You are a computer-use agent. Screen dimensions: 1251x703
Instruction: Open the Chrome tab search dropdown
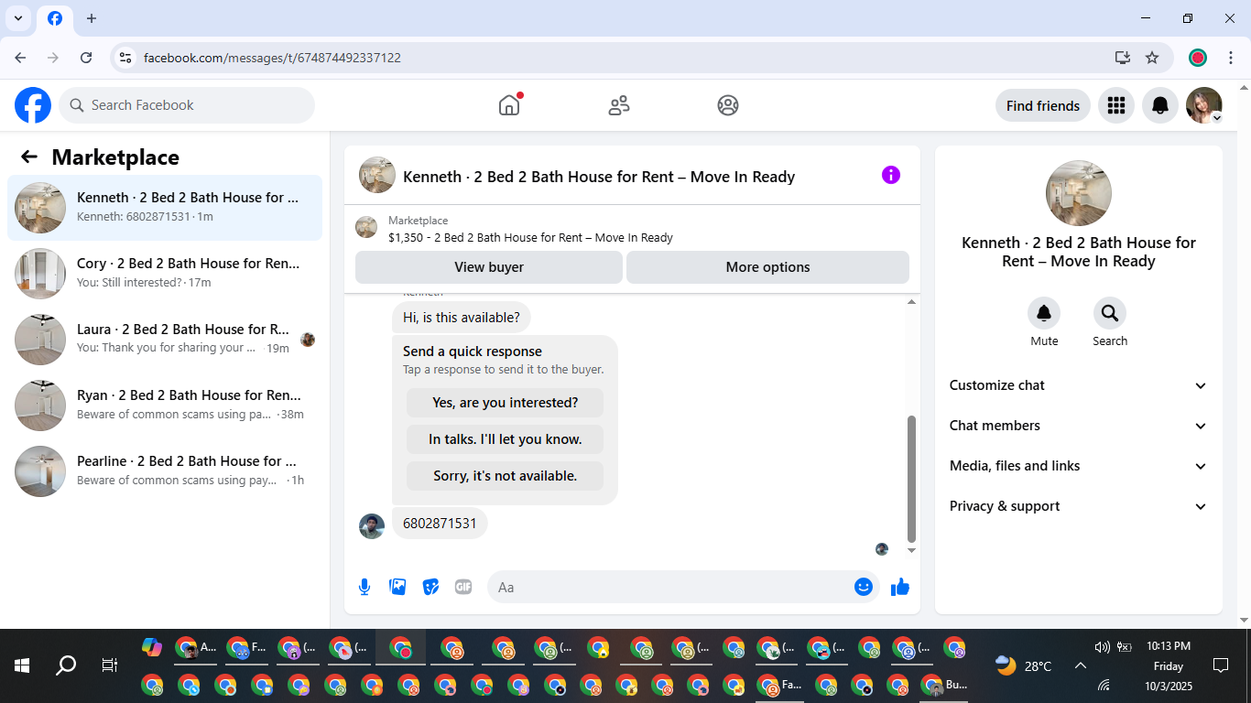[x=18, y=18]
